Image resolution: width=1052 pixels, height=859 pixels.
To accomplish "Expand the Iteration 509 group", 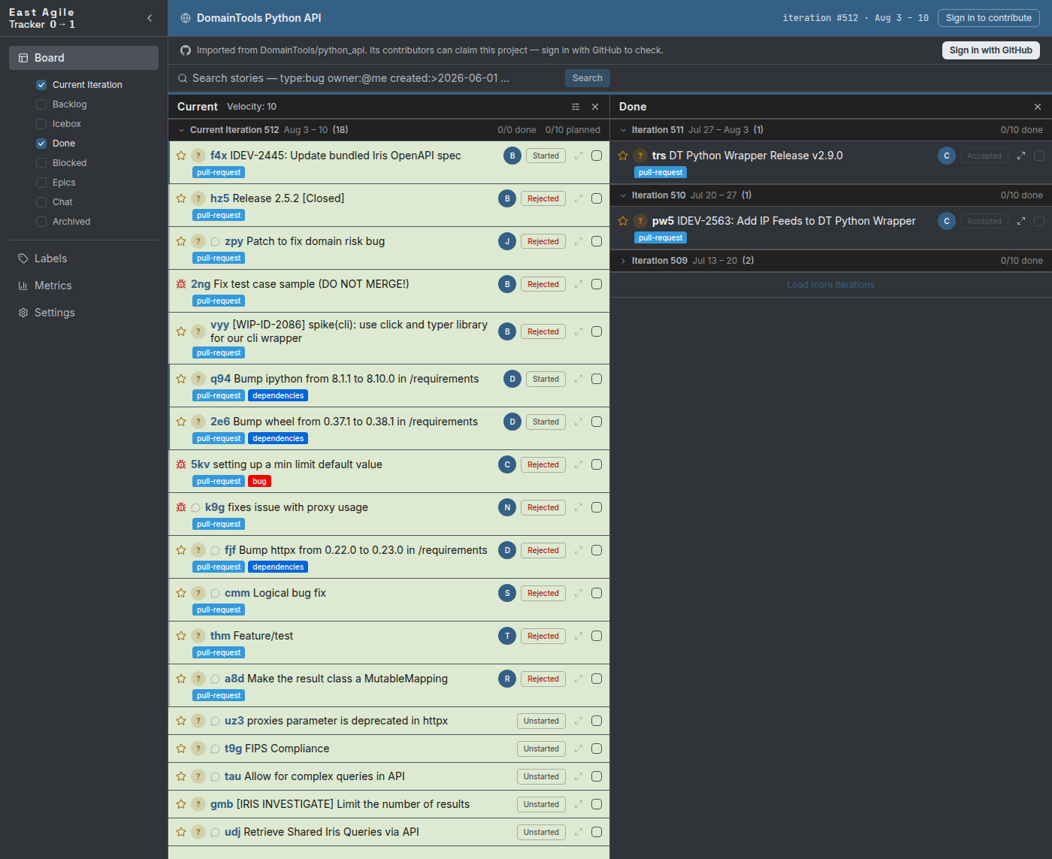I will (623, 261).
